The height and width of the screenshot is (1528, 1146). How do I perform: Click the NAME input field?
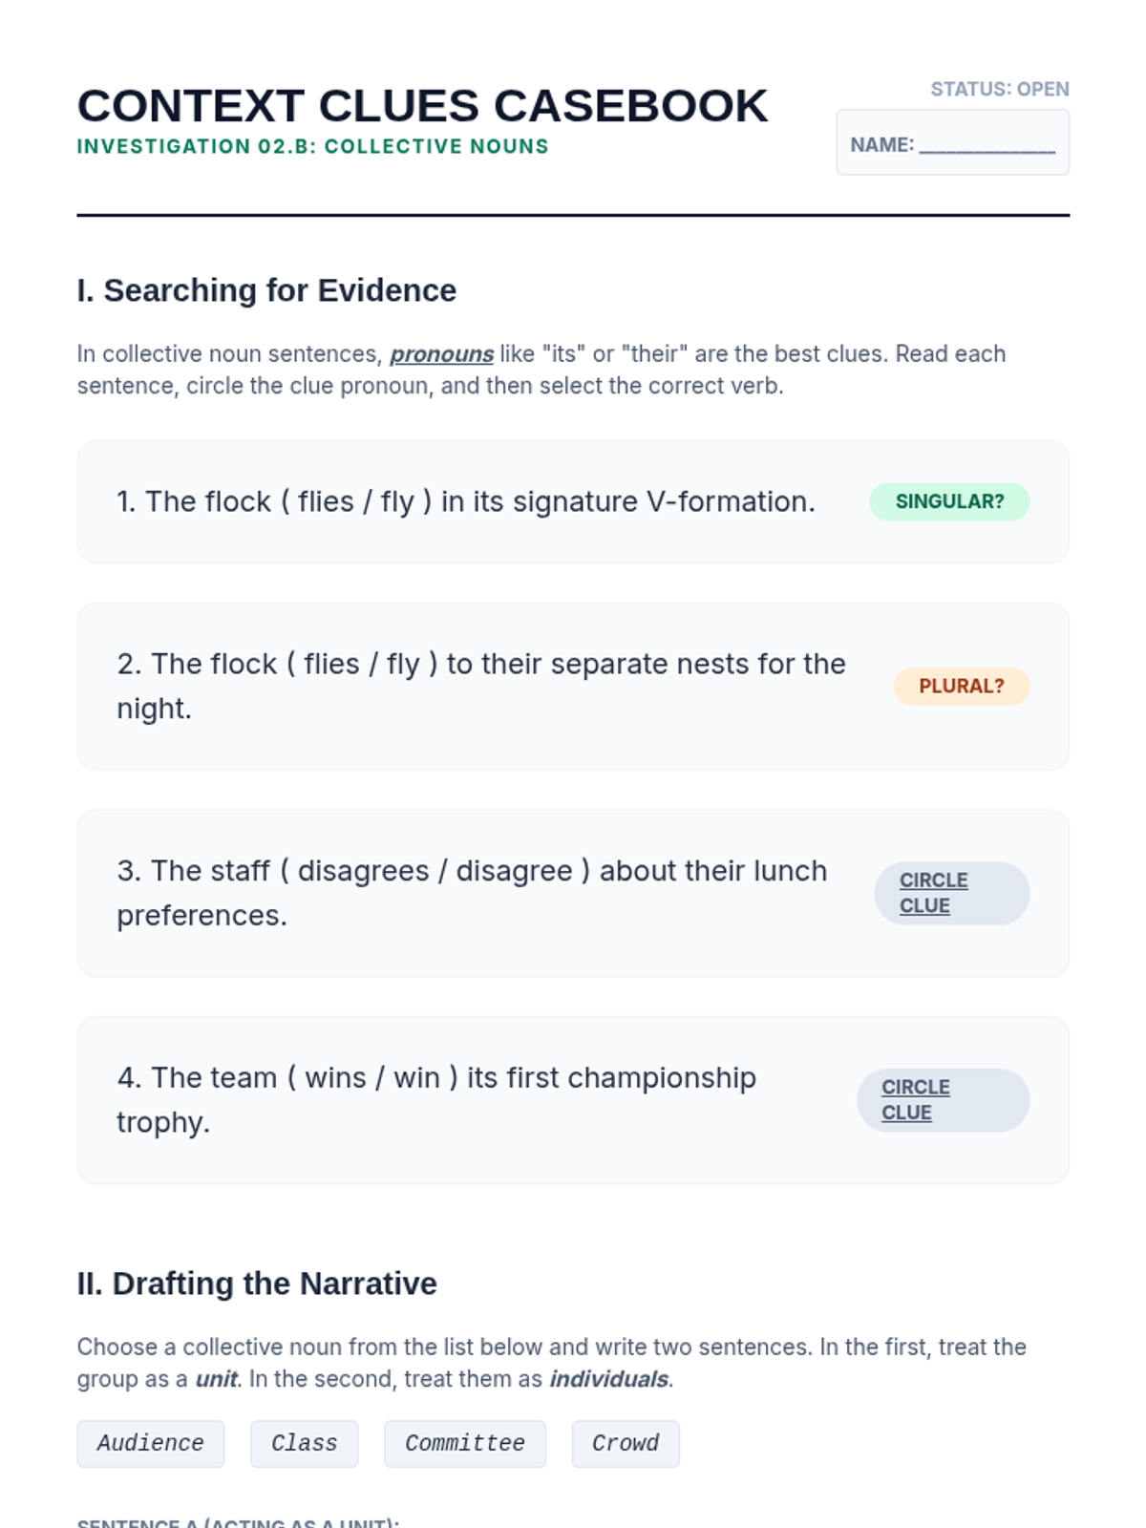[987, 145]
